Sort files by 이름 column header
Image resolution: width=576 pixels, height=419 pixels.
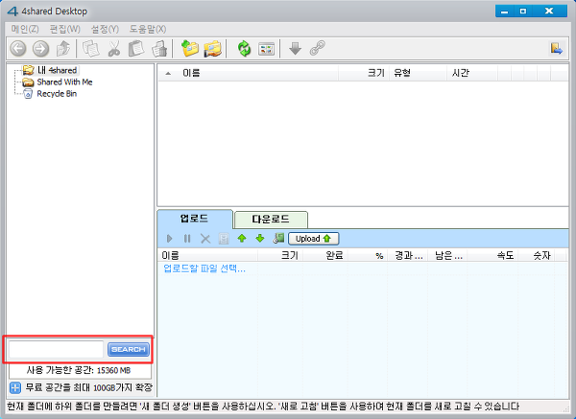191,73
